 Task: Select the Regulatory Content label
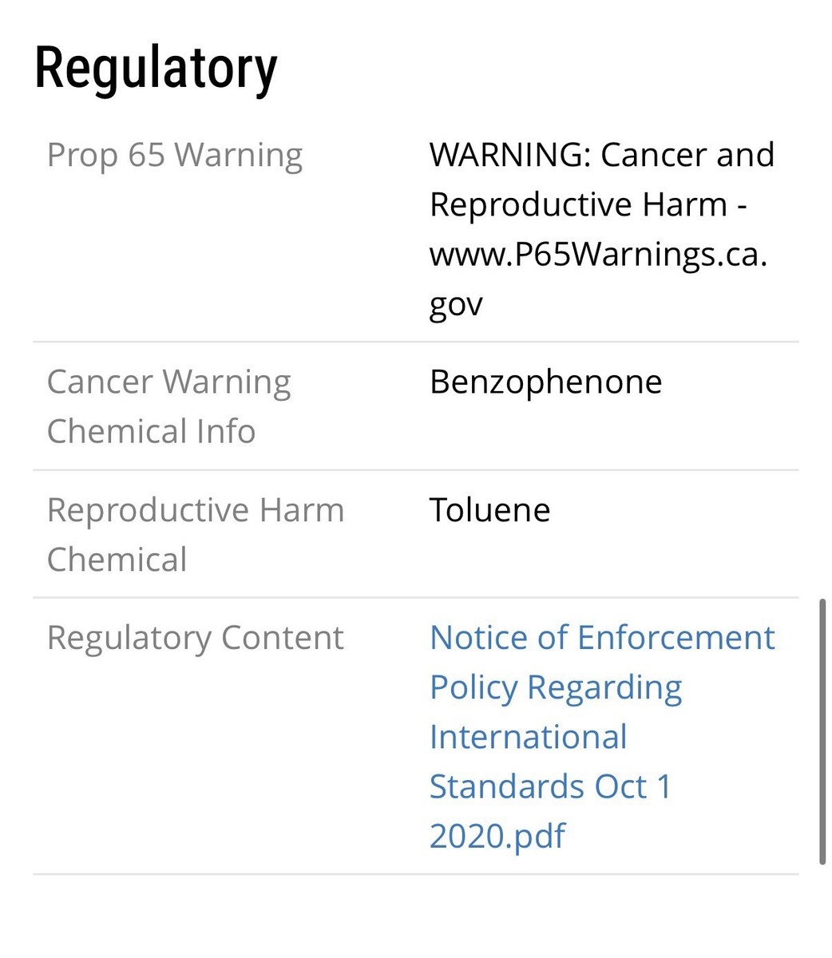click(195, 638)
